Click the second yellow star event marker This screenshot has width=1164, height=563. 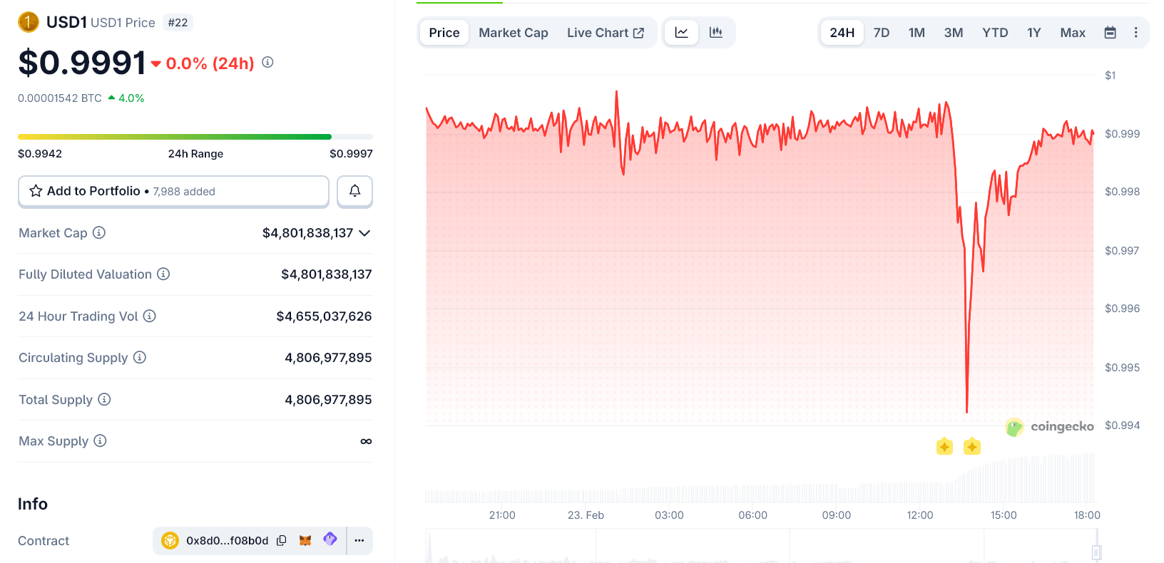point(971,447)
